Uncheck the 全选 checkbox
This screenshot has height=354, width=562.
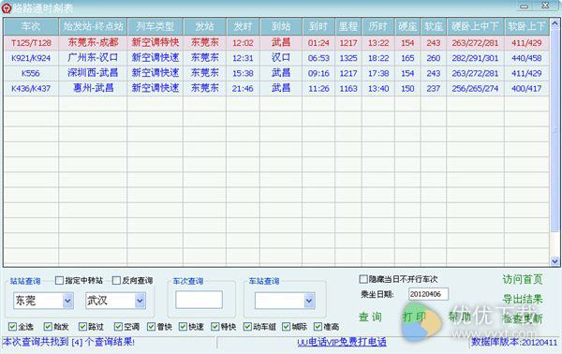point(12,327)
